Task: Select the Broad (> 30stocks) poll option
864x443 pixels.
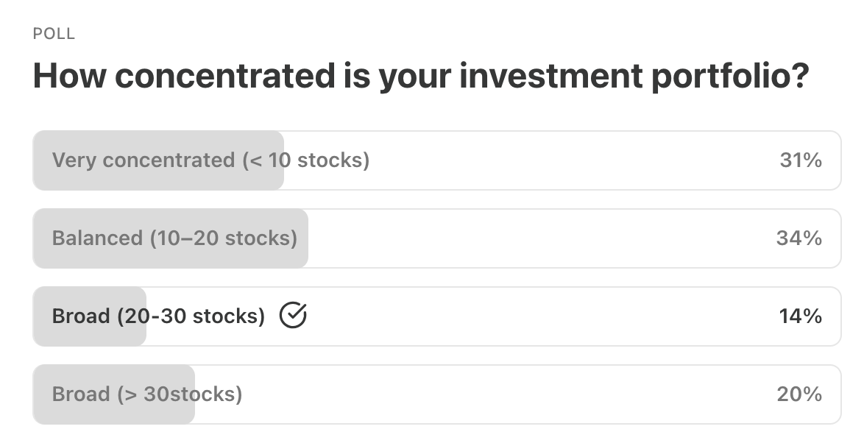Action: pyautogui.click(x=146, y=394)
